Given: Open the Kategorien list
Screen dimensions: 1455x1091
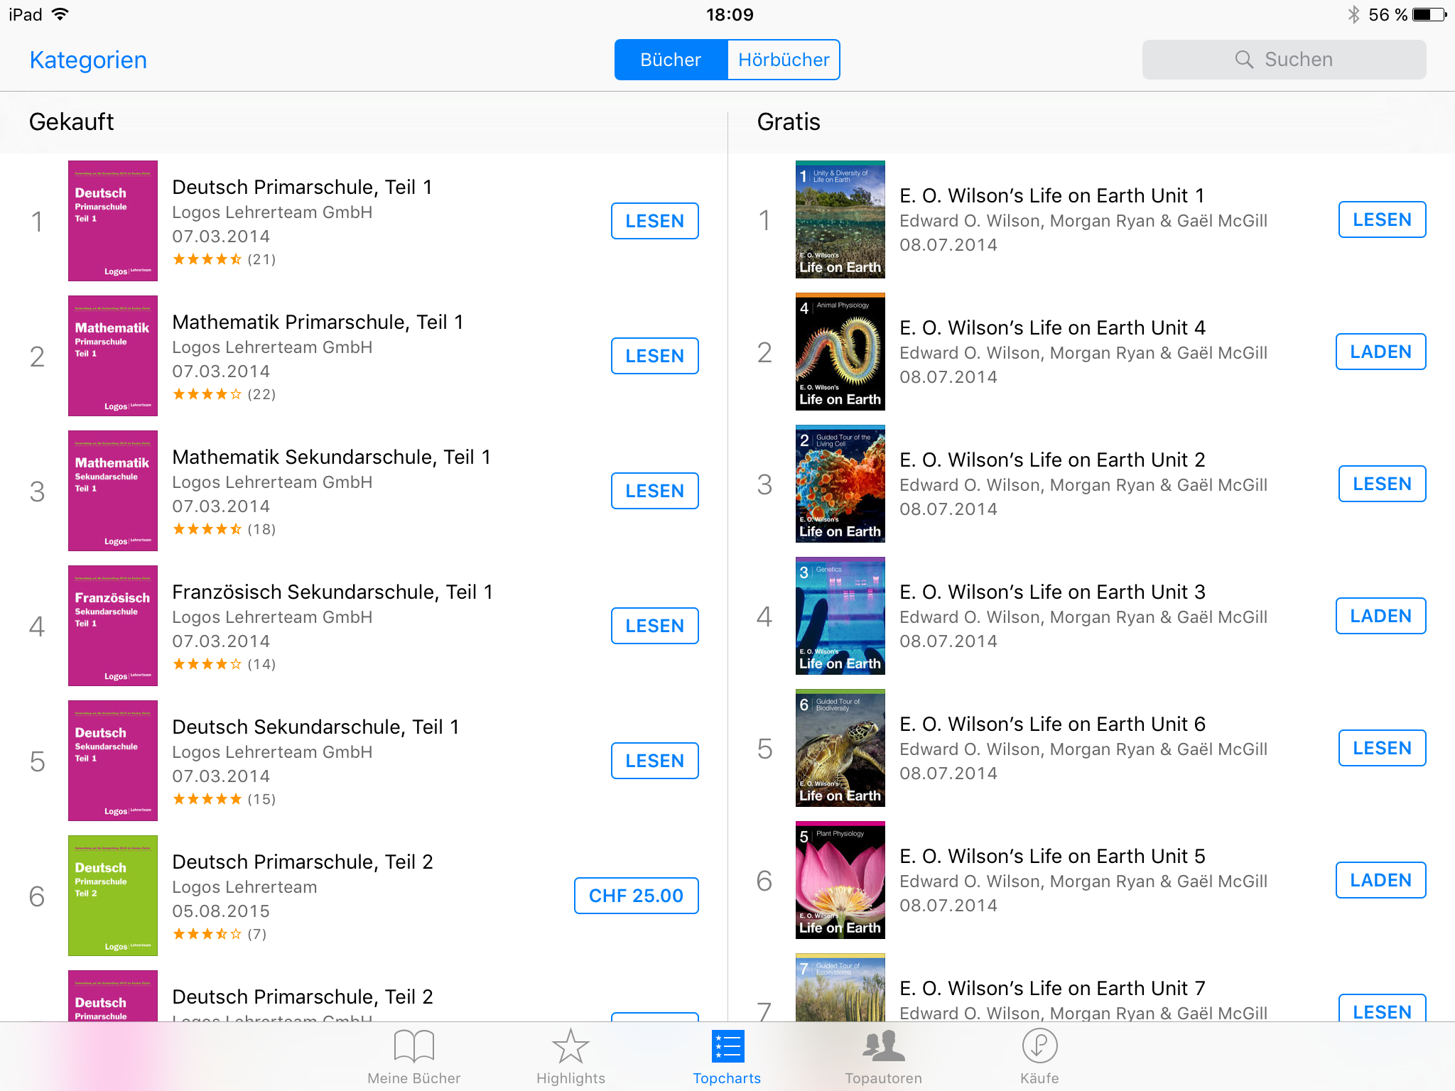Looking at the screenshot, I should click(x=88, y=60).
